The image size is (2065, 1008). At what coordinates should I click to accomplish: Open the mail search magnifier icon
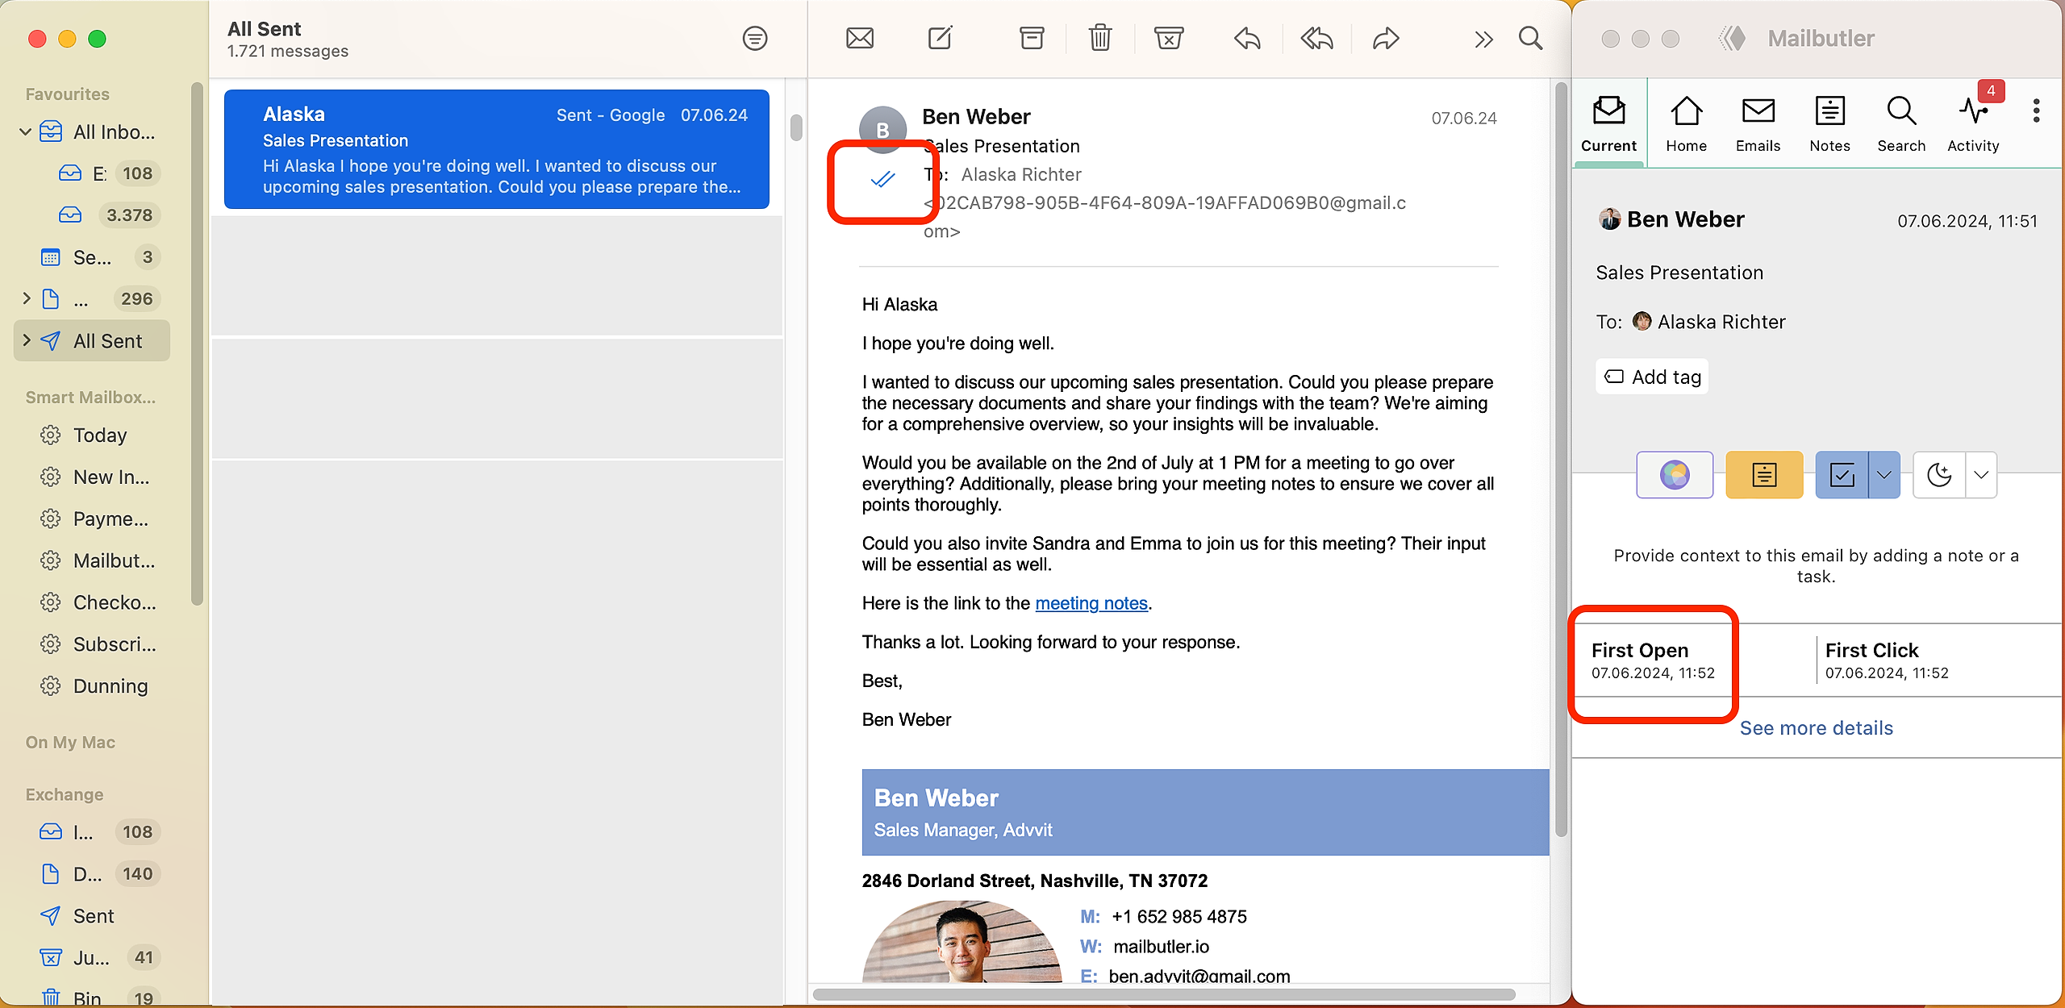coord(1530,38)
